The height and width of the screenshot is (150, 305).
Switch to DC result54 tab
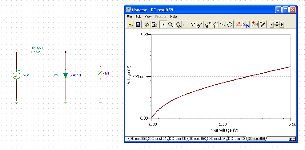(x=158, y=139)
